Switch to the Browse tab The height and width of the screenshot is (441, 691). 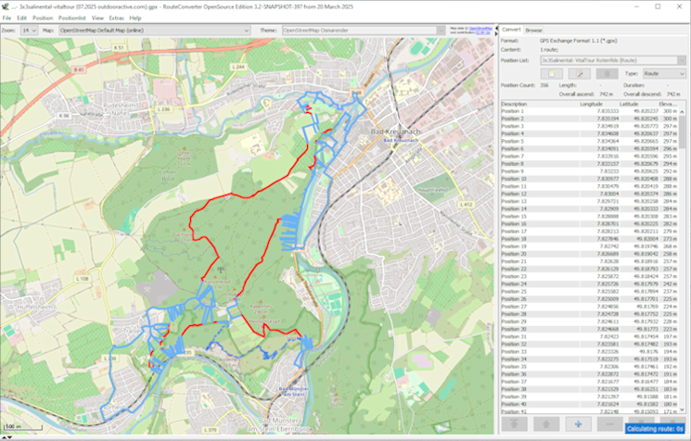(x=534, y=31)
